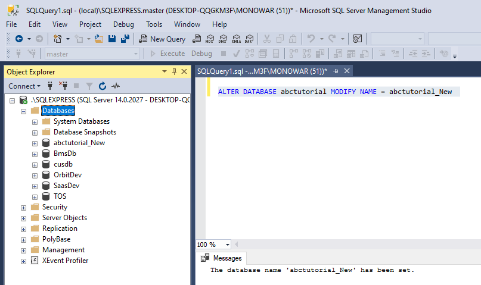Select the TOS database
The height and width of the screenshot is (285, 481).
(60, 196)
